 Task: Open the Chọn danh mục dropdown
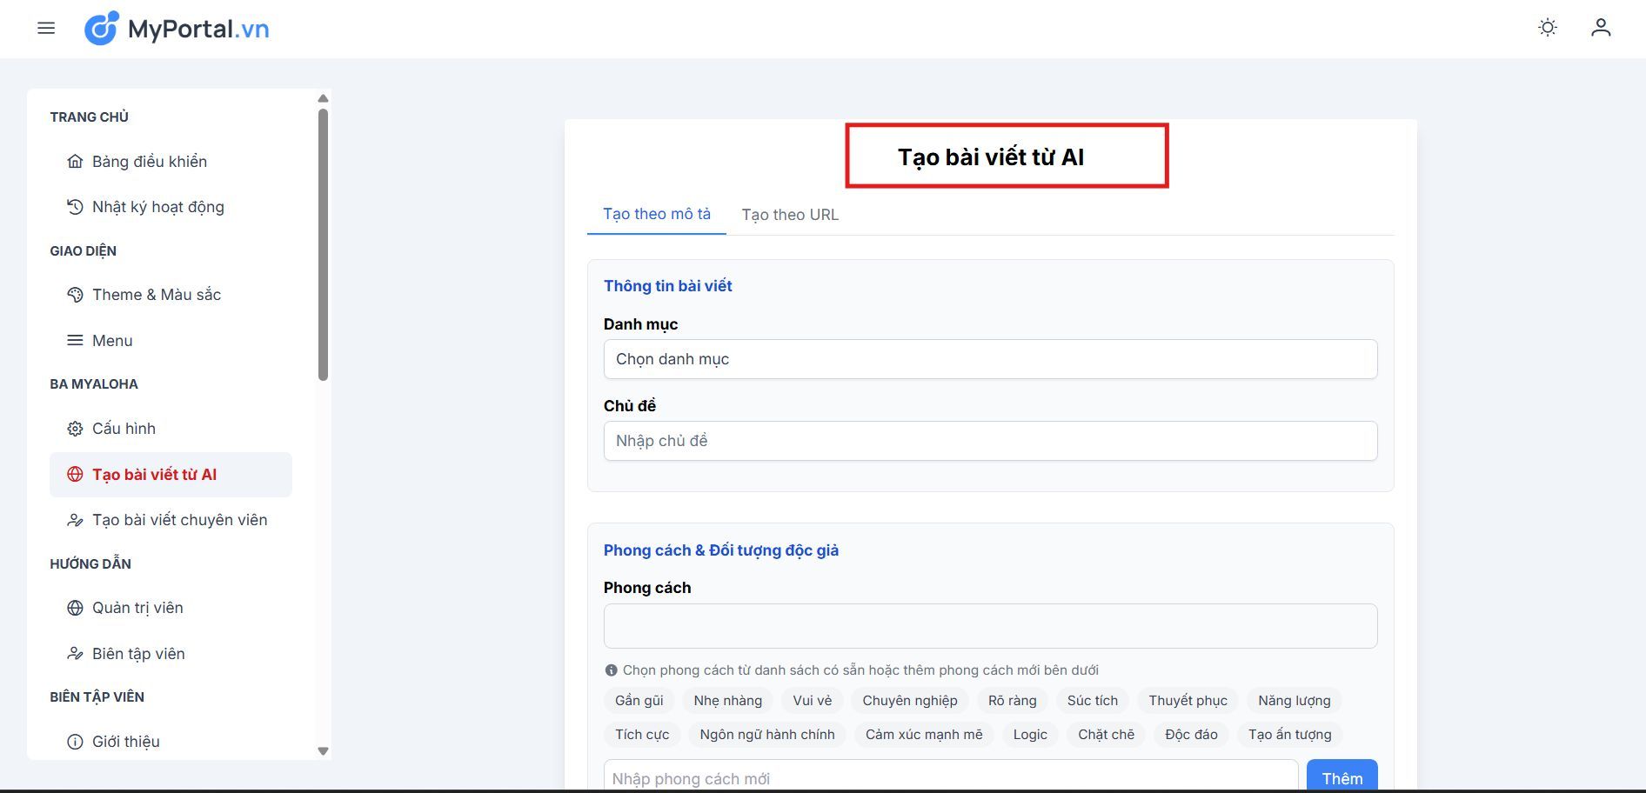(x=990, y=359)
